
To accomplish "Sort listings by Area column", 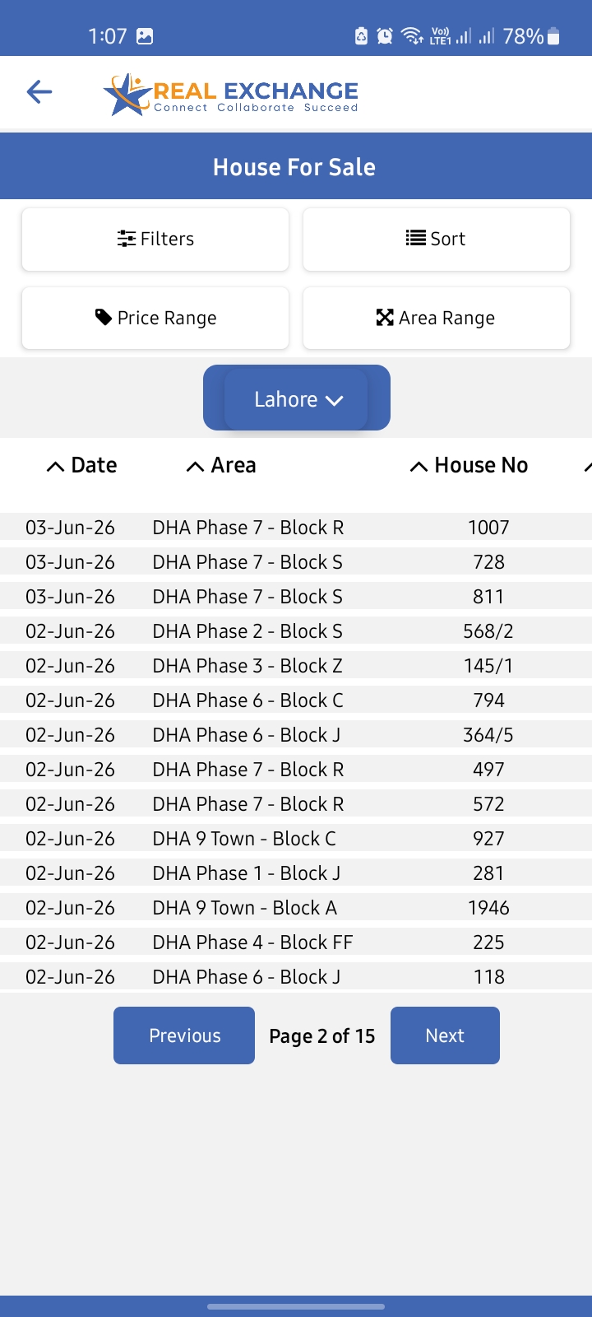I will [x=221, y=465].
